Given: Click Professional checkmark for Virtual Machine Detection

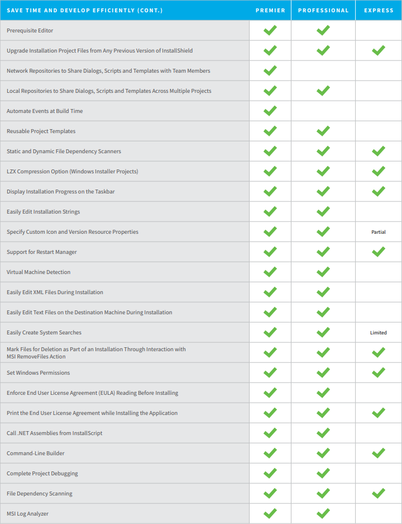Looking at the screenshot, I should coord(323,272).
